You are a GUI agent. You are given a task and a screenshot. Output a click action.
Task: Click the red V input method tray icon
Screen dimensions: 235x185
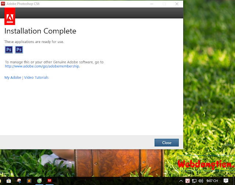(188, 181)
